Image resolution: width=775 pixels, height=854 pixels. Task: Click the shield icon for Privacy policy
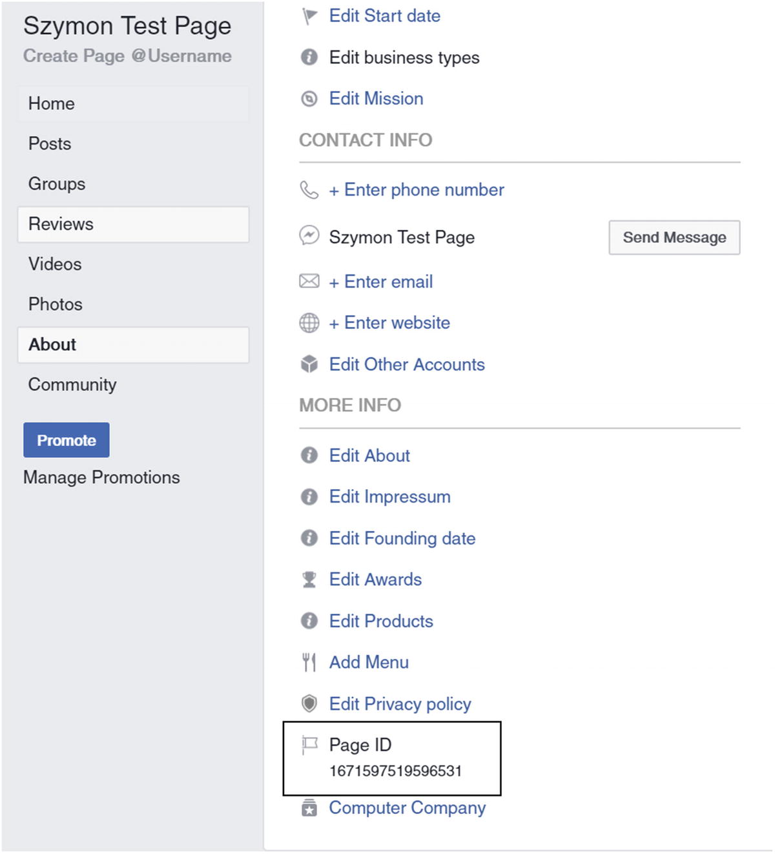309,703
